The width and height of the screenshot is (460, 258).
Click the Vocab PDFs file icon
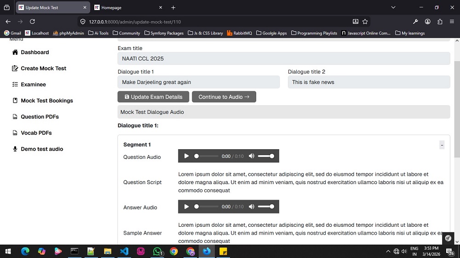click(15, 133)
